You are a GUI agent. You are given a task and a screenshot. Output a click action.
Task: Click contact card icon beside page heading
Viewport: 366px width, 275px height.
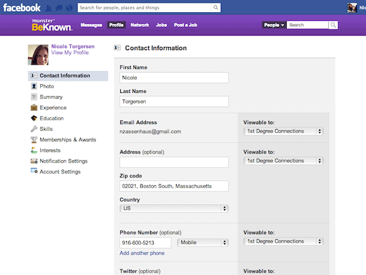[x=117, y=48]
